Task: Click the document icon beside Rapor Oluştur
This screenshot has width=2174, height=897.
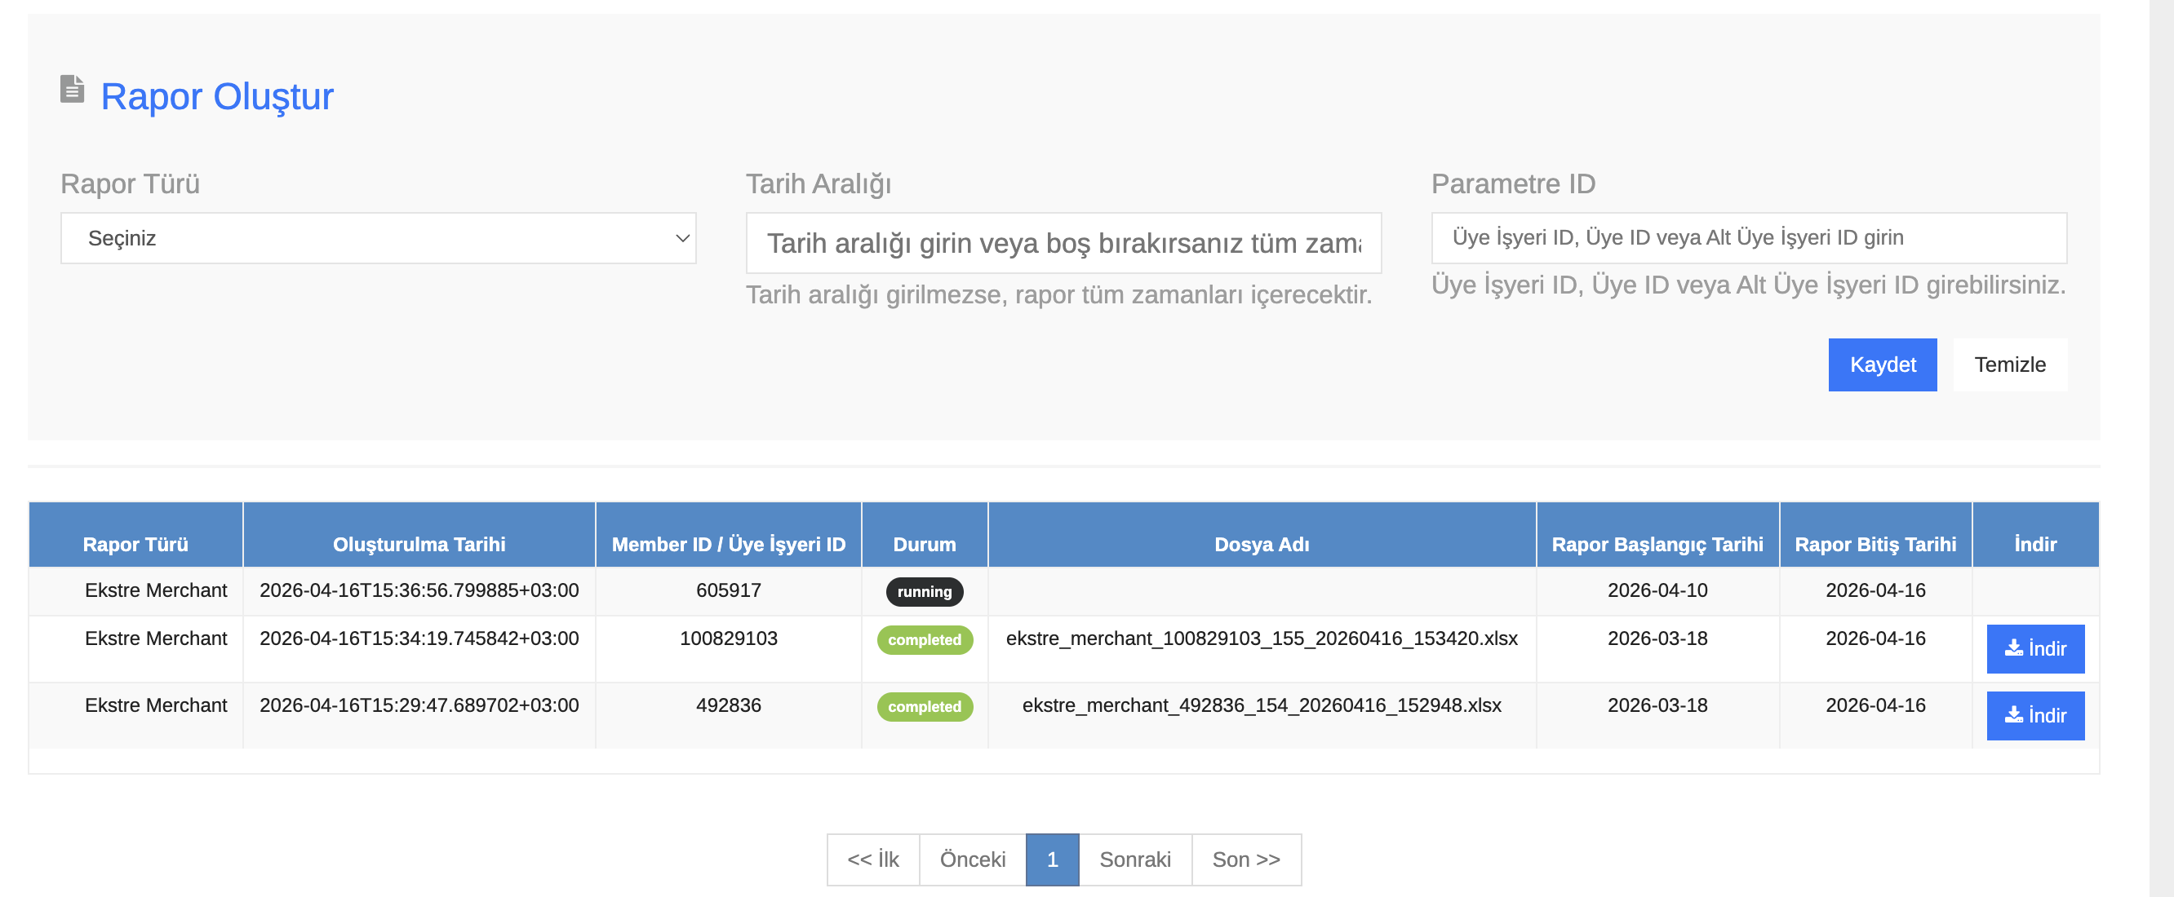Action: coord(72,90)
